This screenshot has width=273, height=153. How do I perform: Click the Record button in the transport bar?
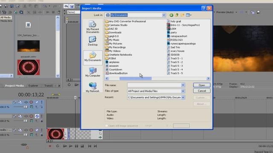(50, 146)
